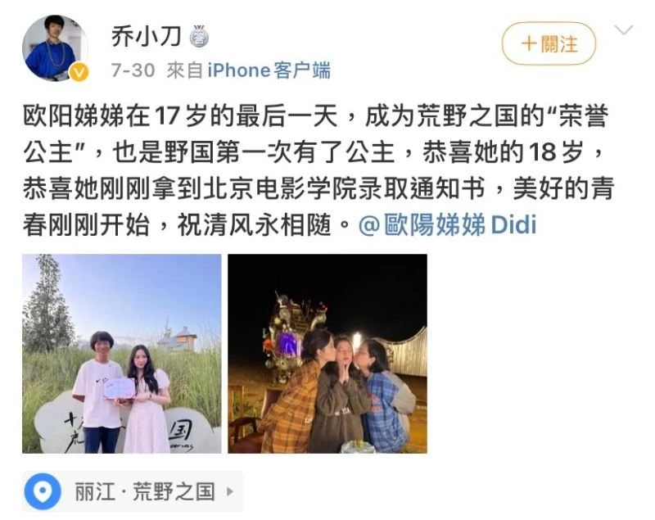655x520 pixels.
Task: Click the blue location pin icon
Action: pyautogui.click(x=43, y=491)
